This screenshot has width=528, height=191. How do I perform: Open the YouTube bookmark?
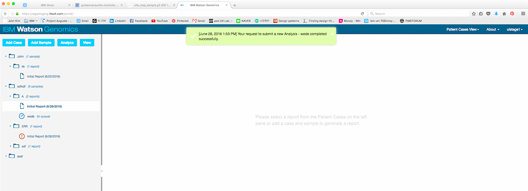point(159,21)
